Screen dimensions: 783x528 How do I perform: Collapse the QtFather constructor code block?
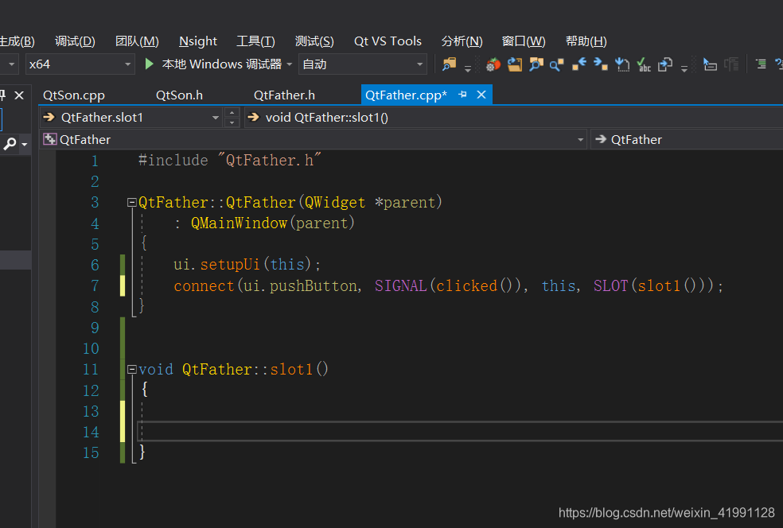pos(132,203)
